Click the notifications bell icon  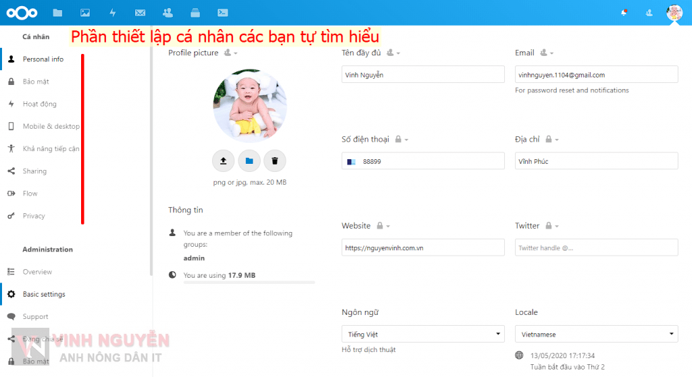[623, 12]
